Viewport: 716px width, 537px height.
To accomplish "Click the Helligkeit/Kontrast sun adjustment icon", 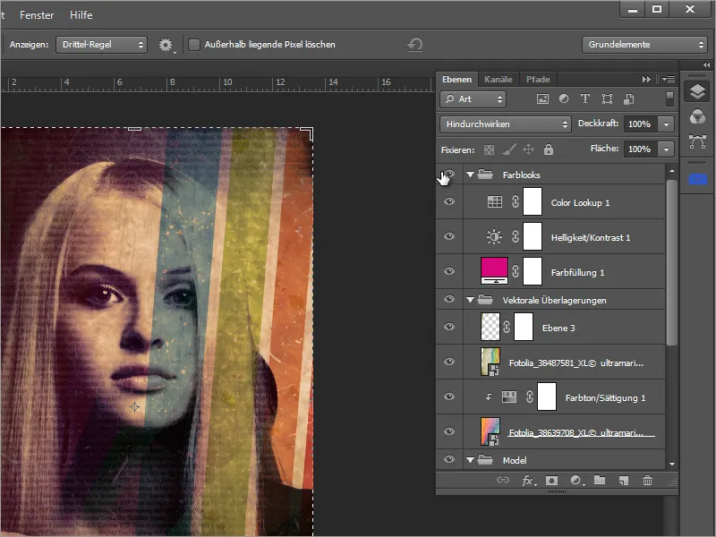I will (494, 236).
